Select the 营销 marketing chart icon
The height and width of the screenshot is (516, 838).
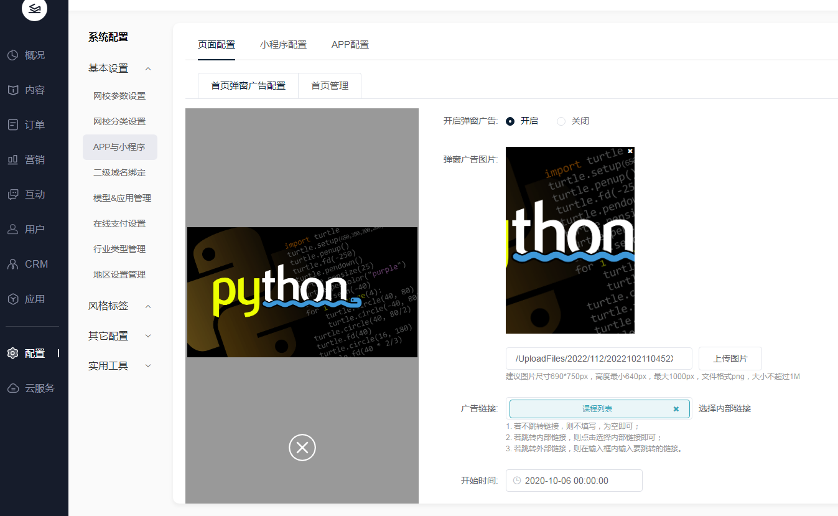(x=13, y=160)
